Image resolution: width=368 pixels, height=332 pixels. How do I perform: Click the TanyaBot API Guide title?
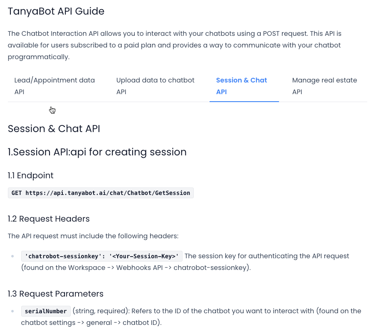click(56, 11)
